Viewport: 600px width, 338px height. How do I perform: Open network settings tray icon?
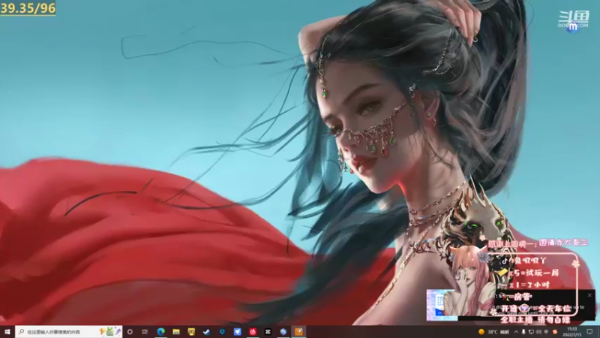[x=531, y=332]
